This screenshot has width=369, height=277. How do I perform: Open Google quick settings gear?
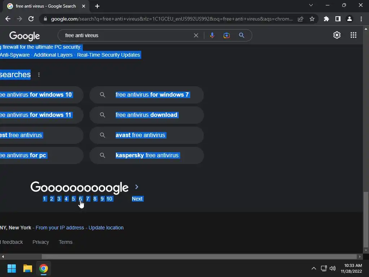[x=337, y=35]
